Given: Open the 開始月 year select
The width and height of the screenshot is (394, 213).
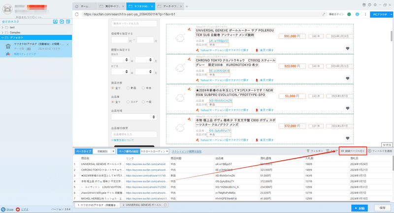Looking at the screenshot, I should (x=120, y=60).
